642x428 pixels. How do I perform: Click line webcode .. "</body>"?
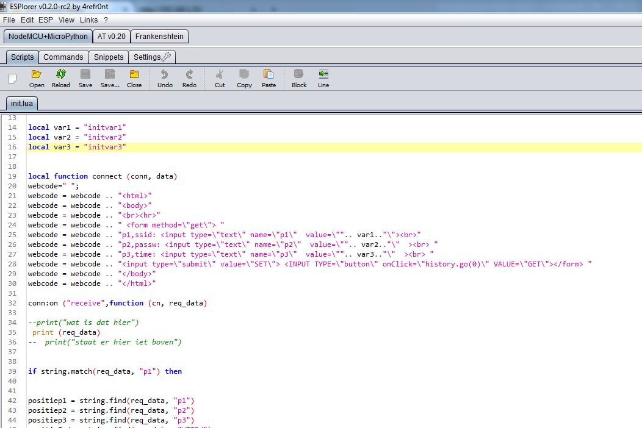pos(92,274)
